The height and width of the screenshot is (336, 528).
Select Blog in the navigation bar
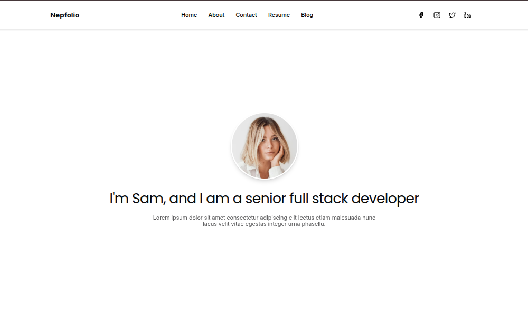coord(307,15)
